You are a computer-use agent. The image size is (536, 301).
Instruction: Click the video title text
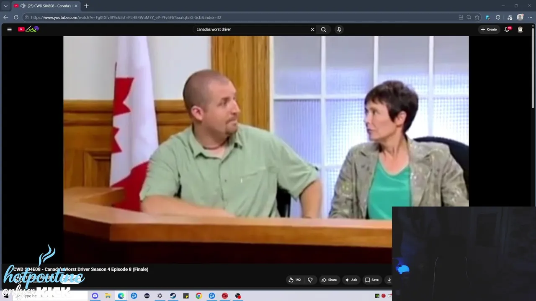tap(81, 269)
